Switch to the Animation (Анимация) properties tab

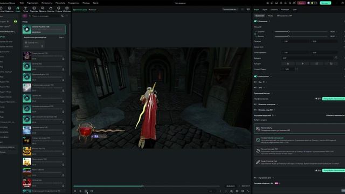point(285,10)
